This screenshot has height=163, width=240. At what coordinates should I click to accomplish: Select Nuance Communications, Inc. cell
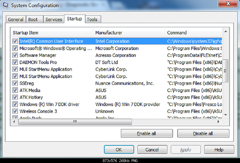[x=124, y=83]
